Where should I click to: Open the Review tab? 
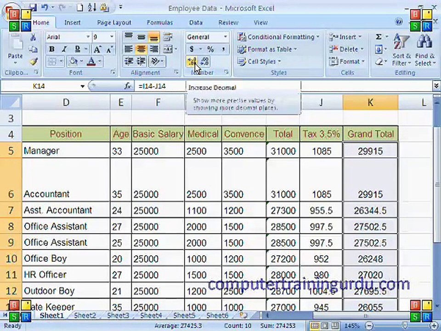tap(228, 23)
